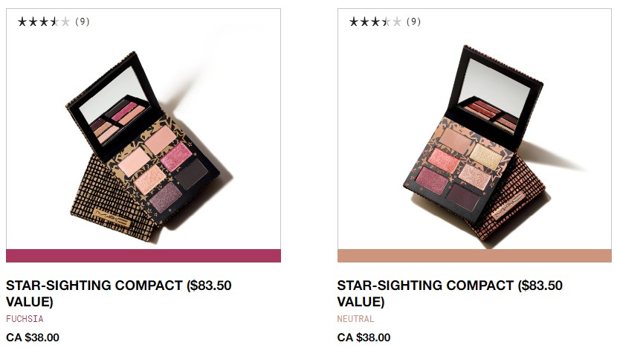Click first star of the Neutral compact rating
Image resolution: width=617 pixels, height=348 pixels.
[x=354, y=22]
